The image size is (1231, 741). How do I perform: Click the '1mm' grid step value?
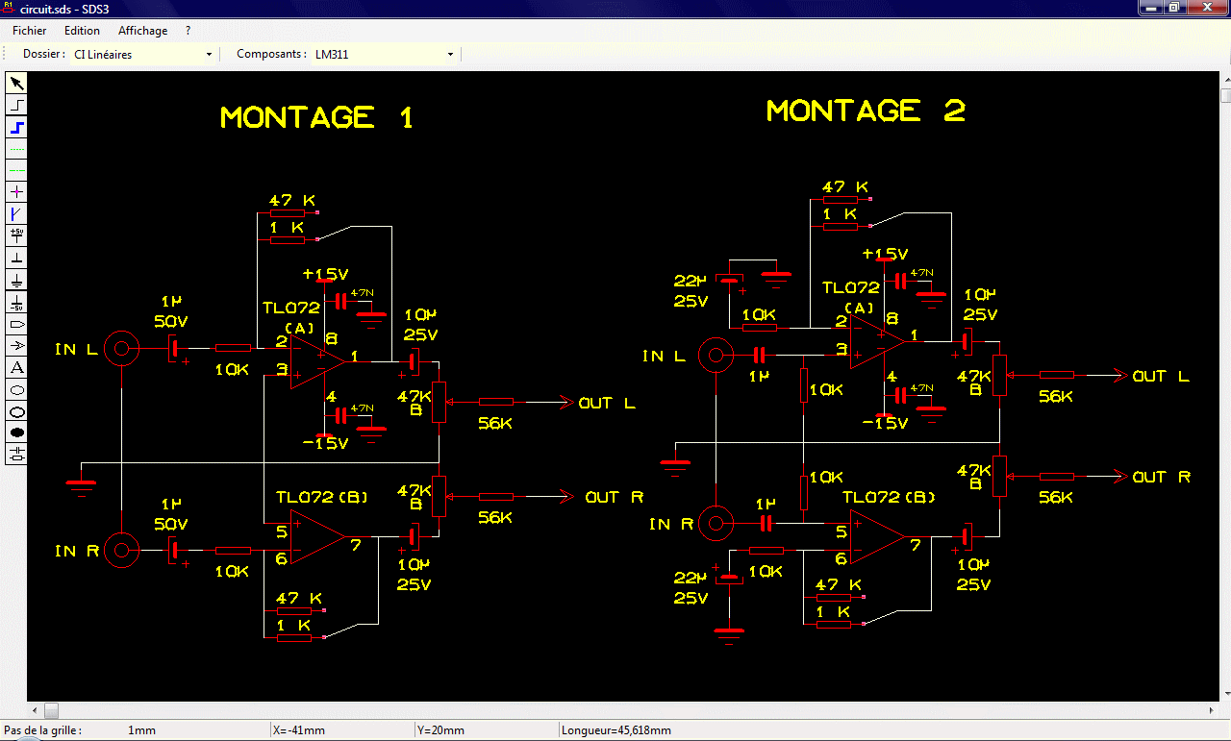tap(141, 730)
